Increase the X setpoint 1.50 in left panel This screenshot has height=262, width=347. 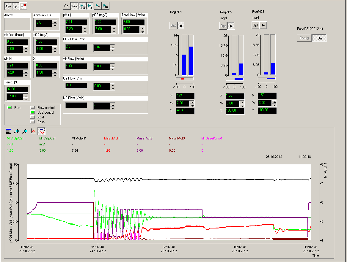(x=55, y=71)
